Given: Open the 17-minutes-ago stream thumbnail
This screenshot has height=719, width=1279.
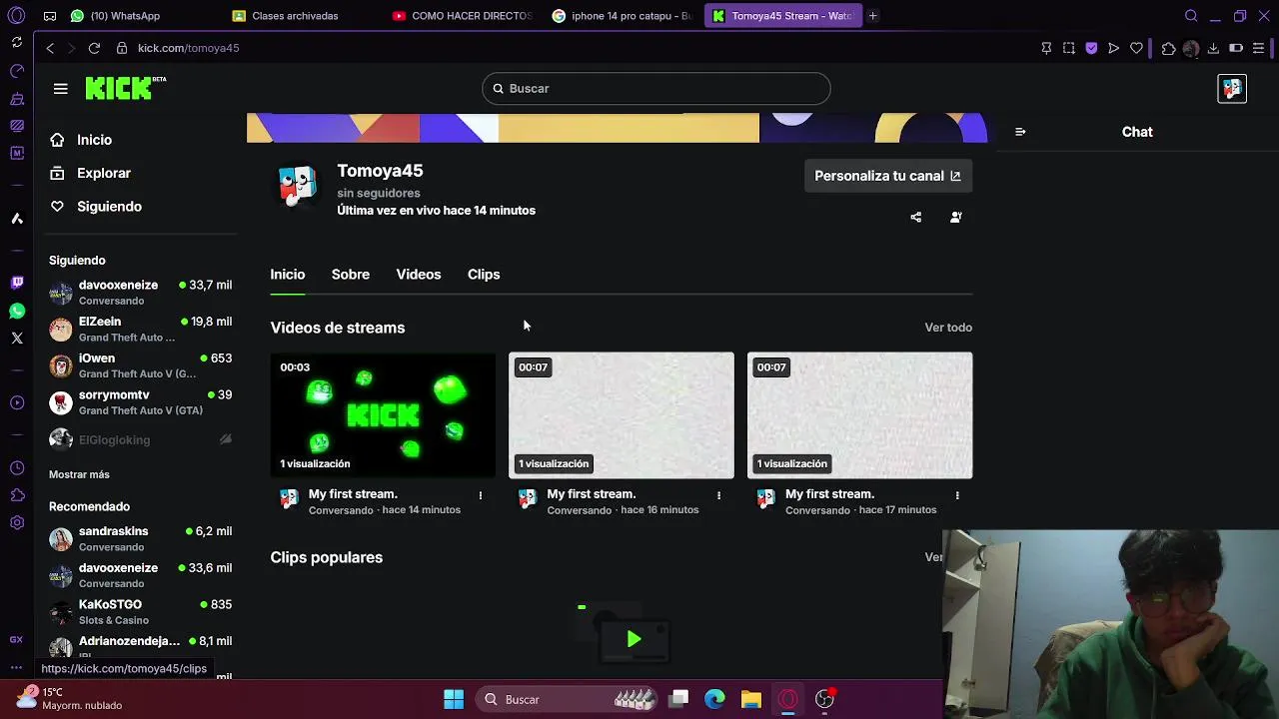Looking at the screenshot, I should click(859, 415).
